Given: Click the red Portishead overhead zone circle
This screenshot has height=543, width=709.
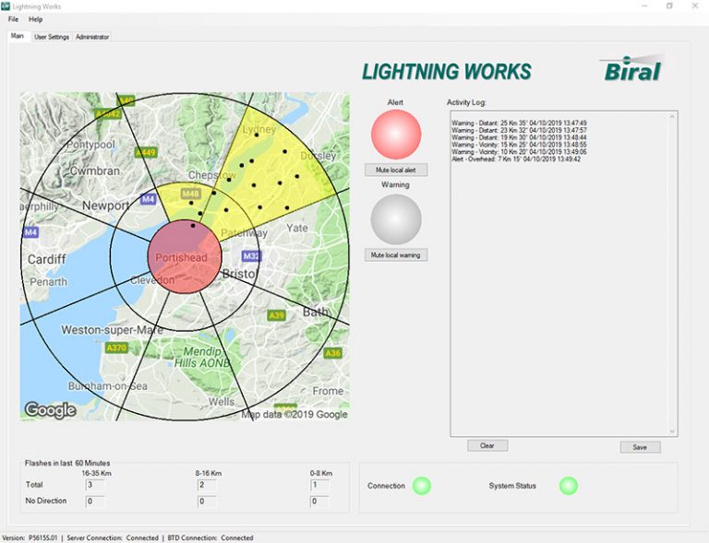Looking at the screenshot, I should coord(185,257).
